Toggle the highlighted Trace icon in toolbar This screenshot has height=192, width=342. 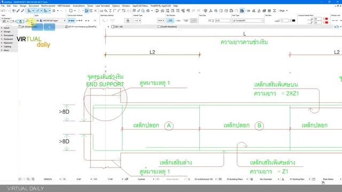point(87,11)
